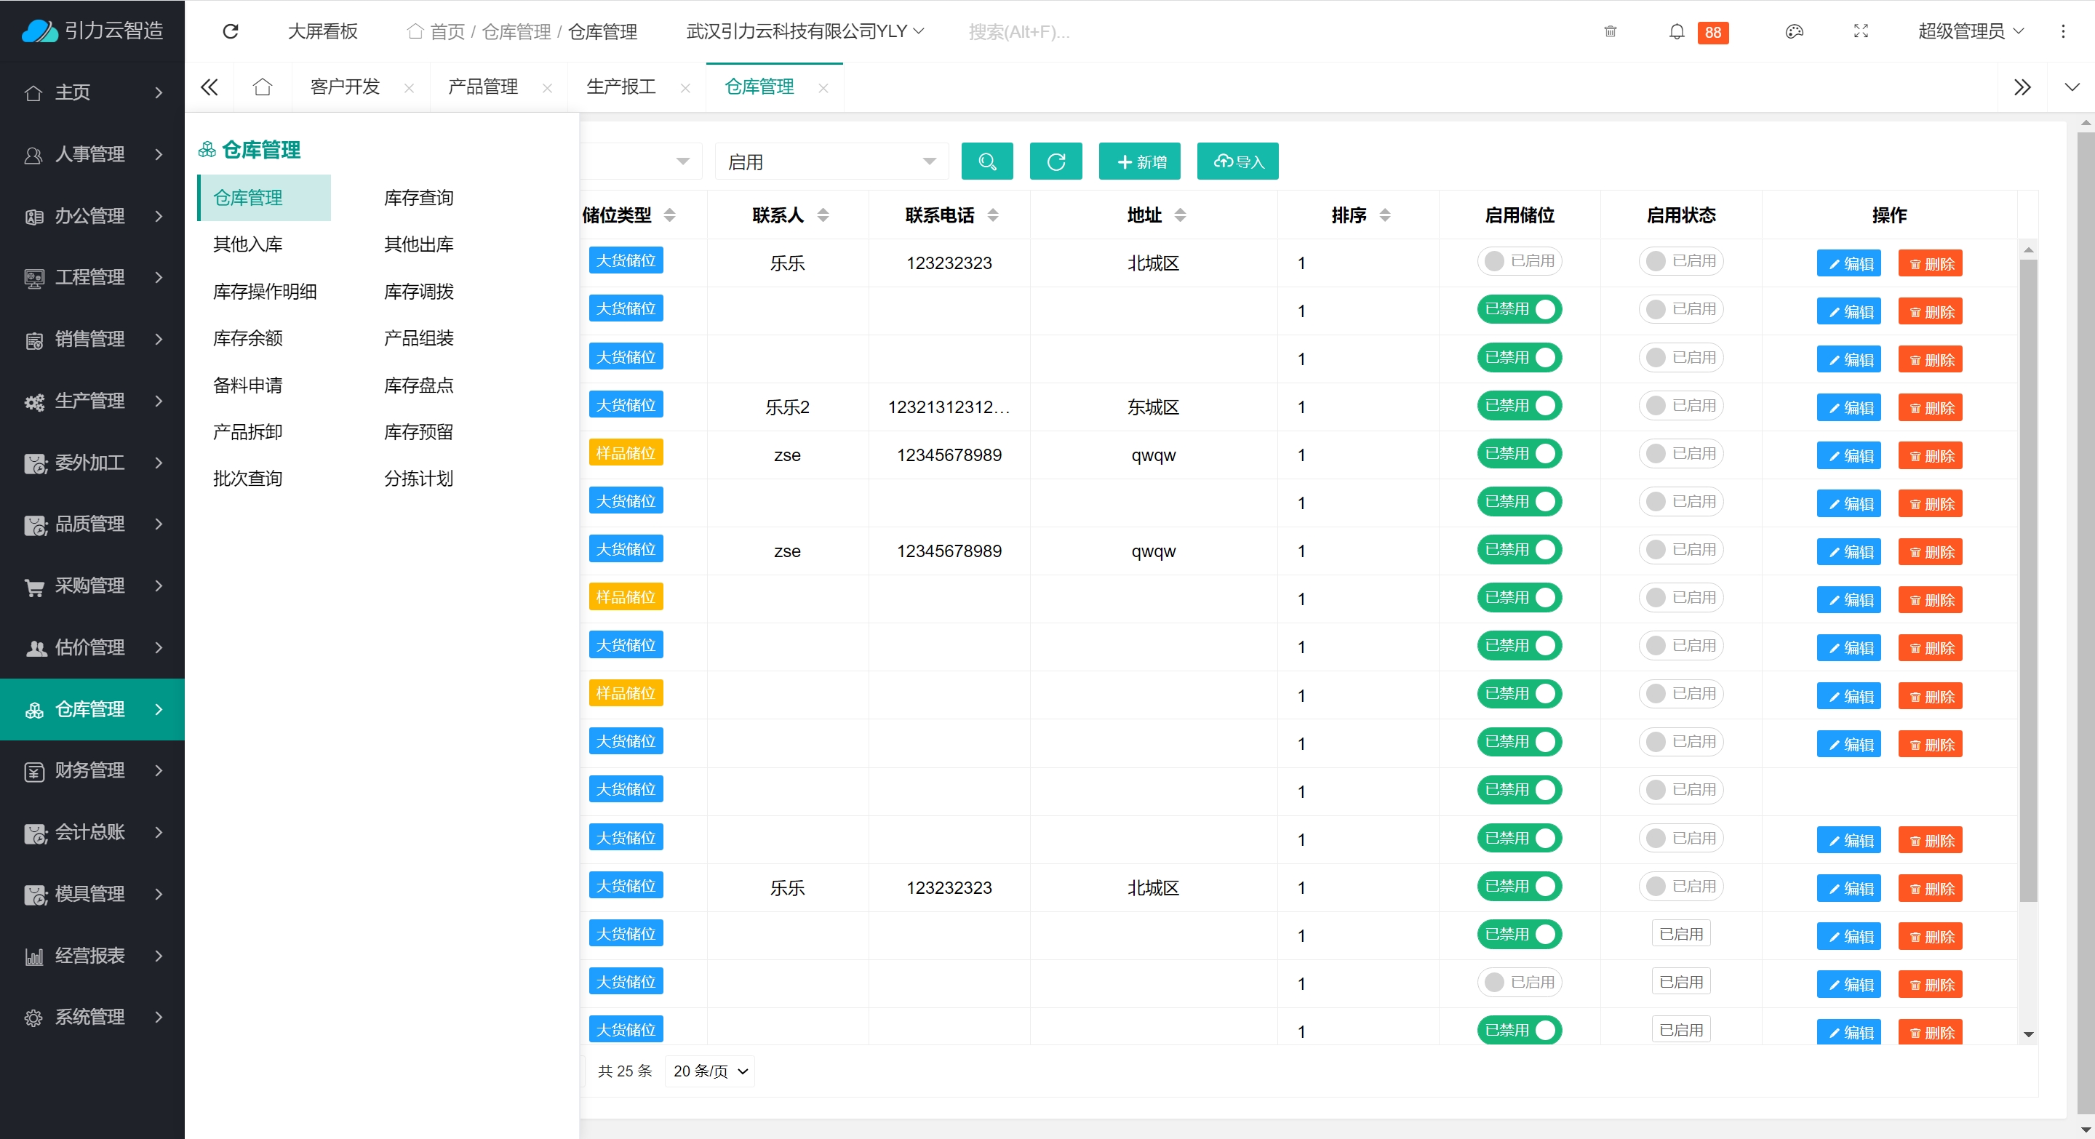
Task: Open the 20 条/页 page size dropdown
Action: click(709, 1071)
